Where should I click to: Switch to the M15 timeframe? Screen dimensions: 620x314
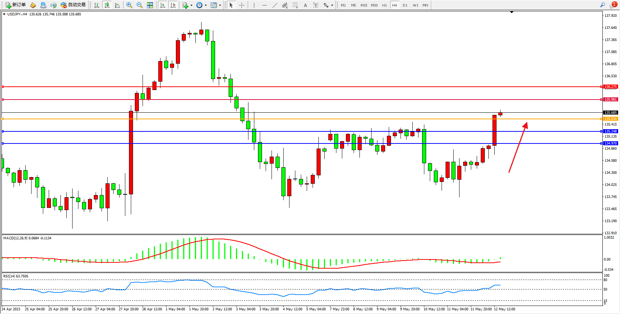[x=363, y=5]
